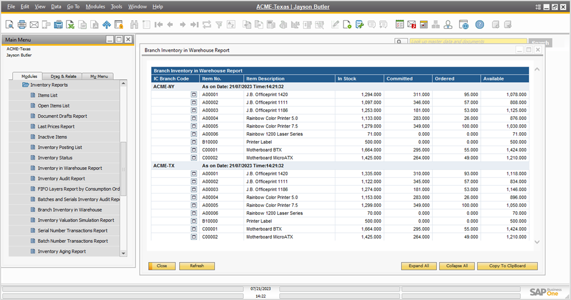Screen dimensions: 571x300
Task: Click the Send Email envelope icon
Action: pyautogui.click(x=34, y=24)
